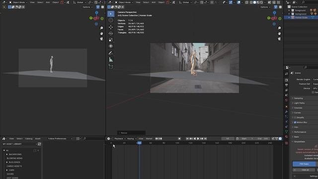Open the Material properties tab
This screenshot has width=318, height=179.
tap(286, 137)
